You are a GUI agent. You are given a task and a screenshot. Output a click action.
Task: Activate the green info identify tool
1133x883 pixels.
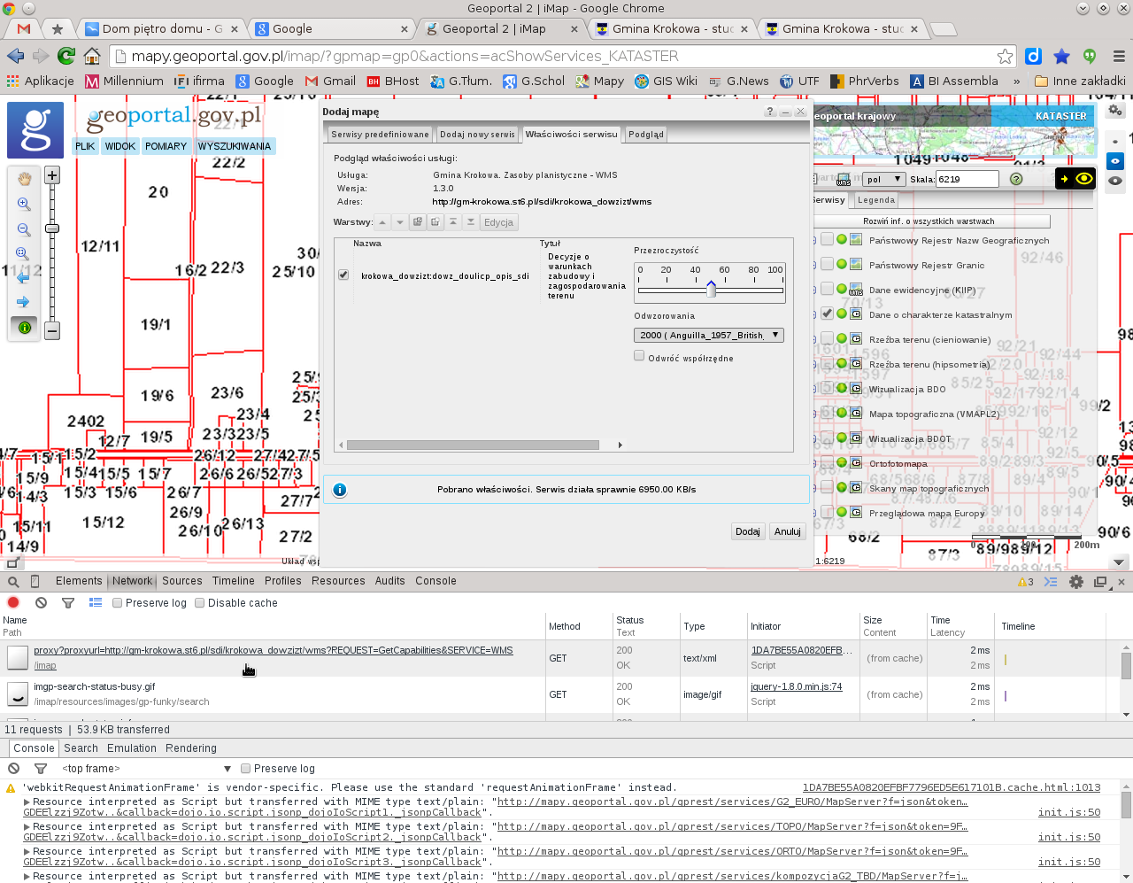click(x=24, y=328)
